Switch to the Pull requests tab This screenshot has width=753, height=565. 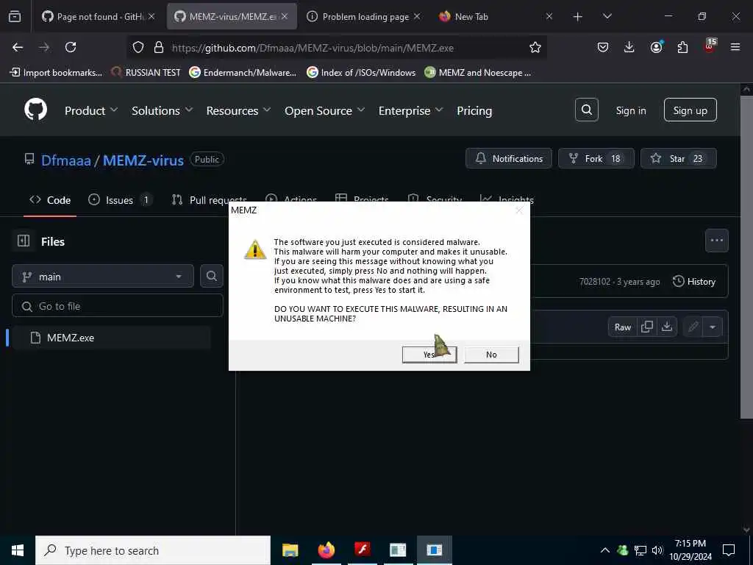tap(210, 200)
